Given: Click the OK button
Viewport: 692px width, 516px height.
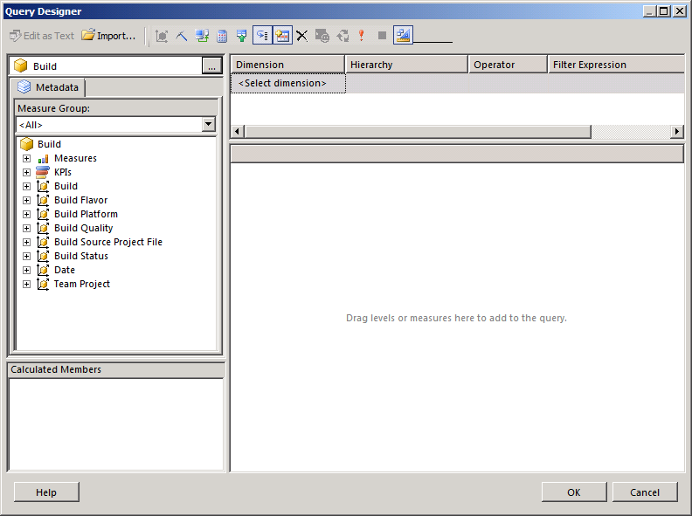Looking at the screenshot, I should coord(573,492).
